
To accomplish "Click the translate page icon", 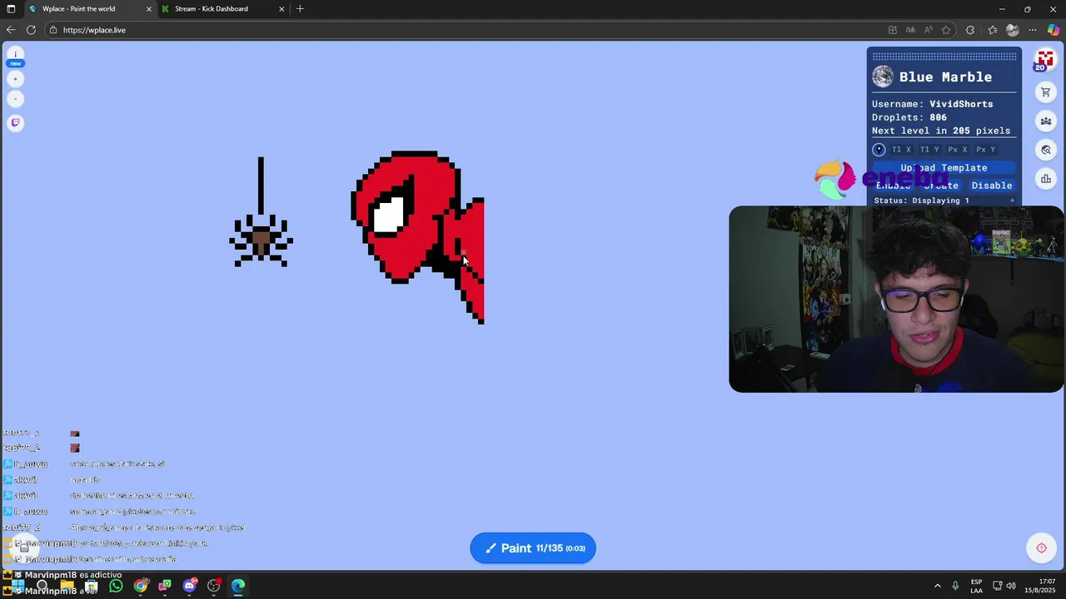I will click(x=910, y=30).
